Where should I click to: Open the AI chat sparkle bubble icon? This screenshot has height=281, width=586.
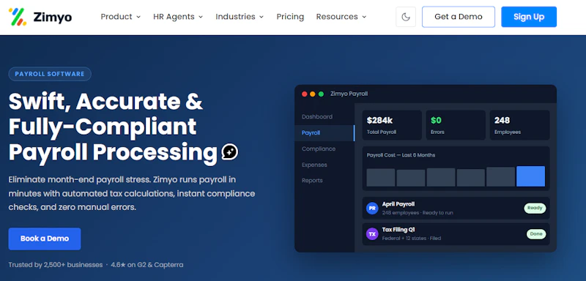click(x=229, y=152)
